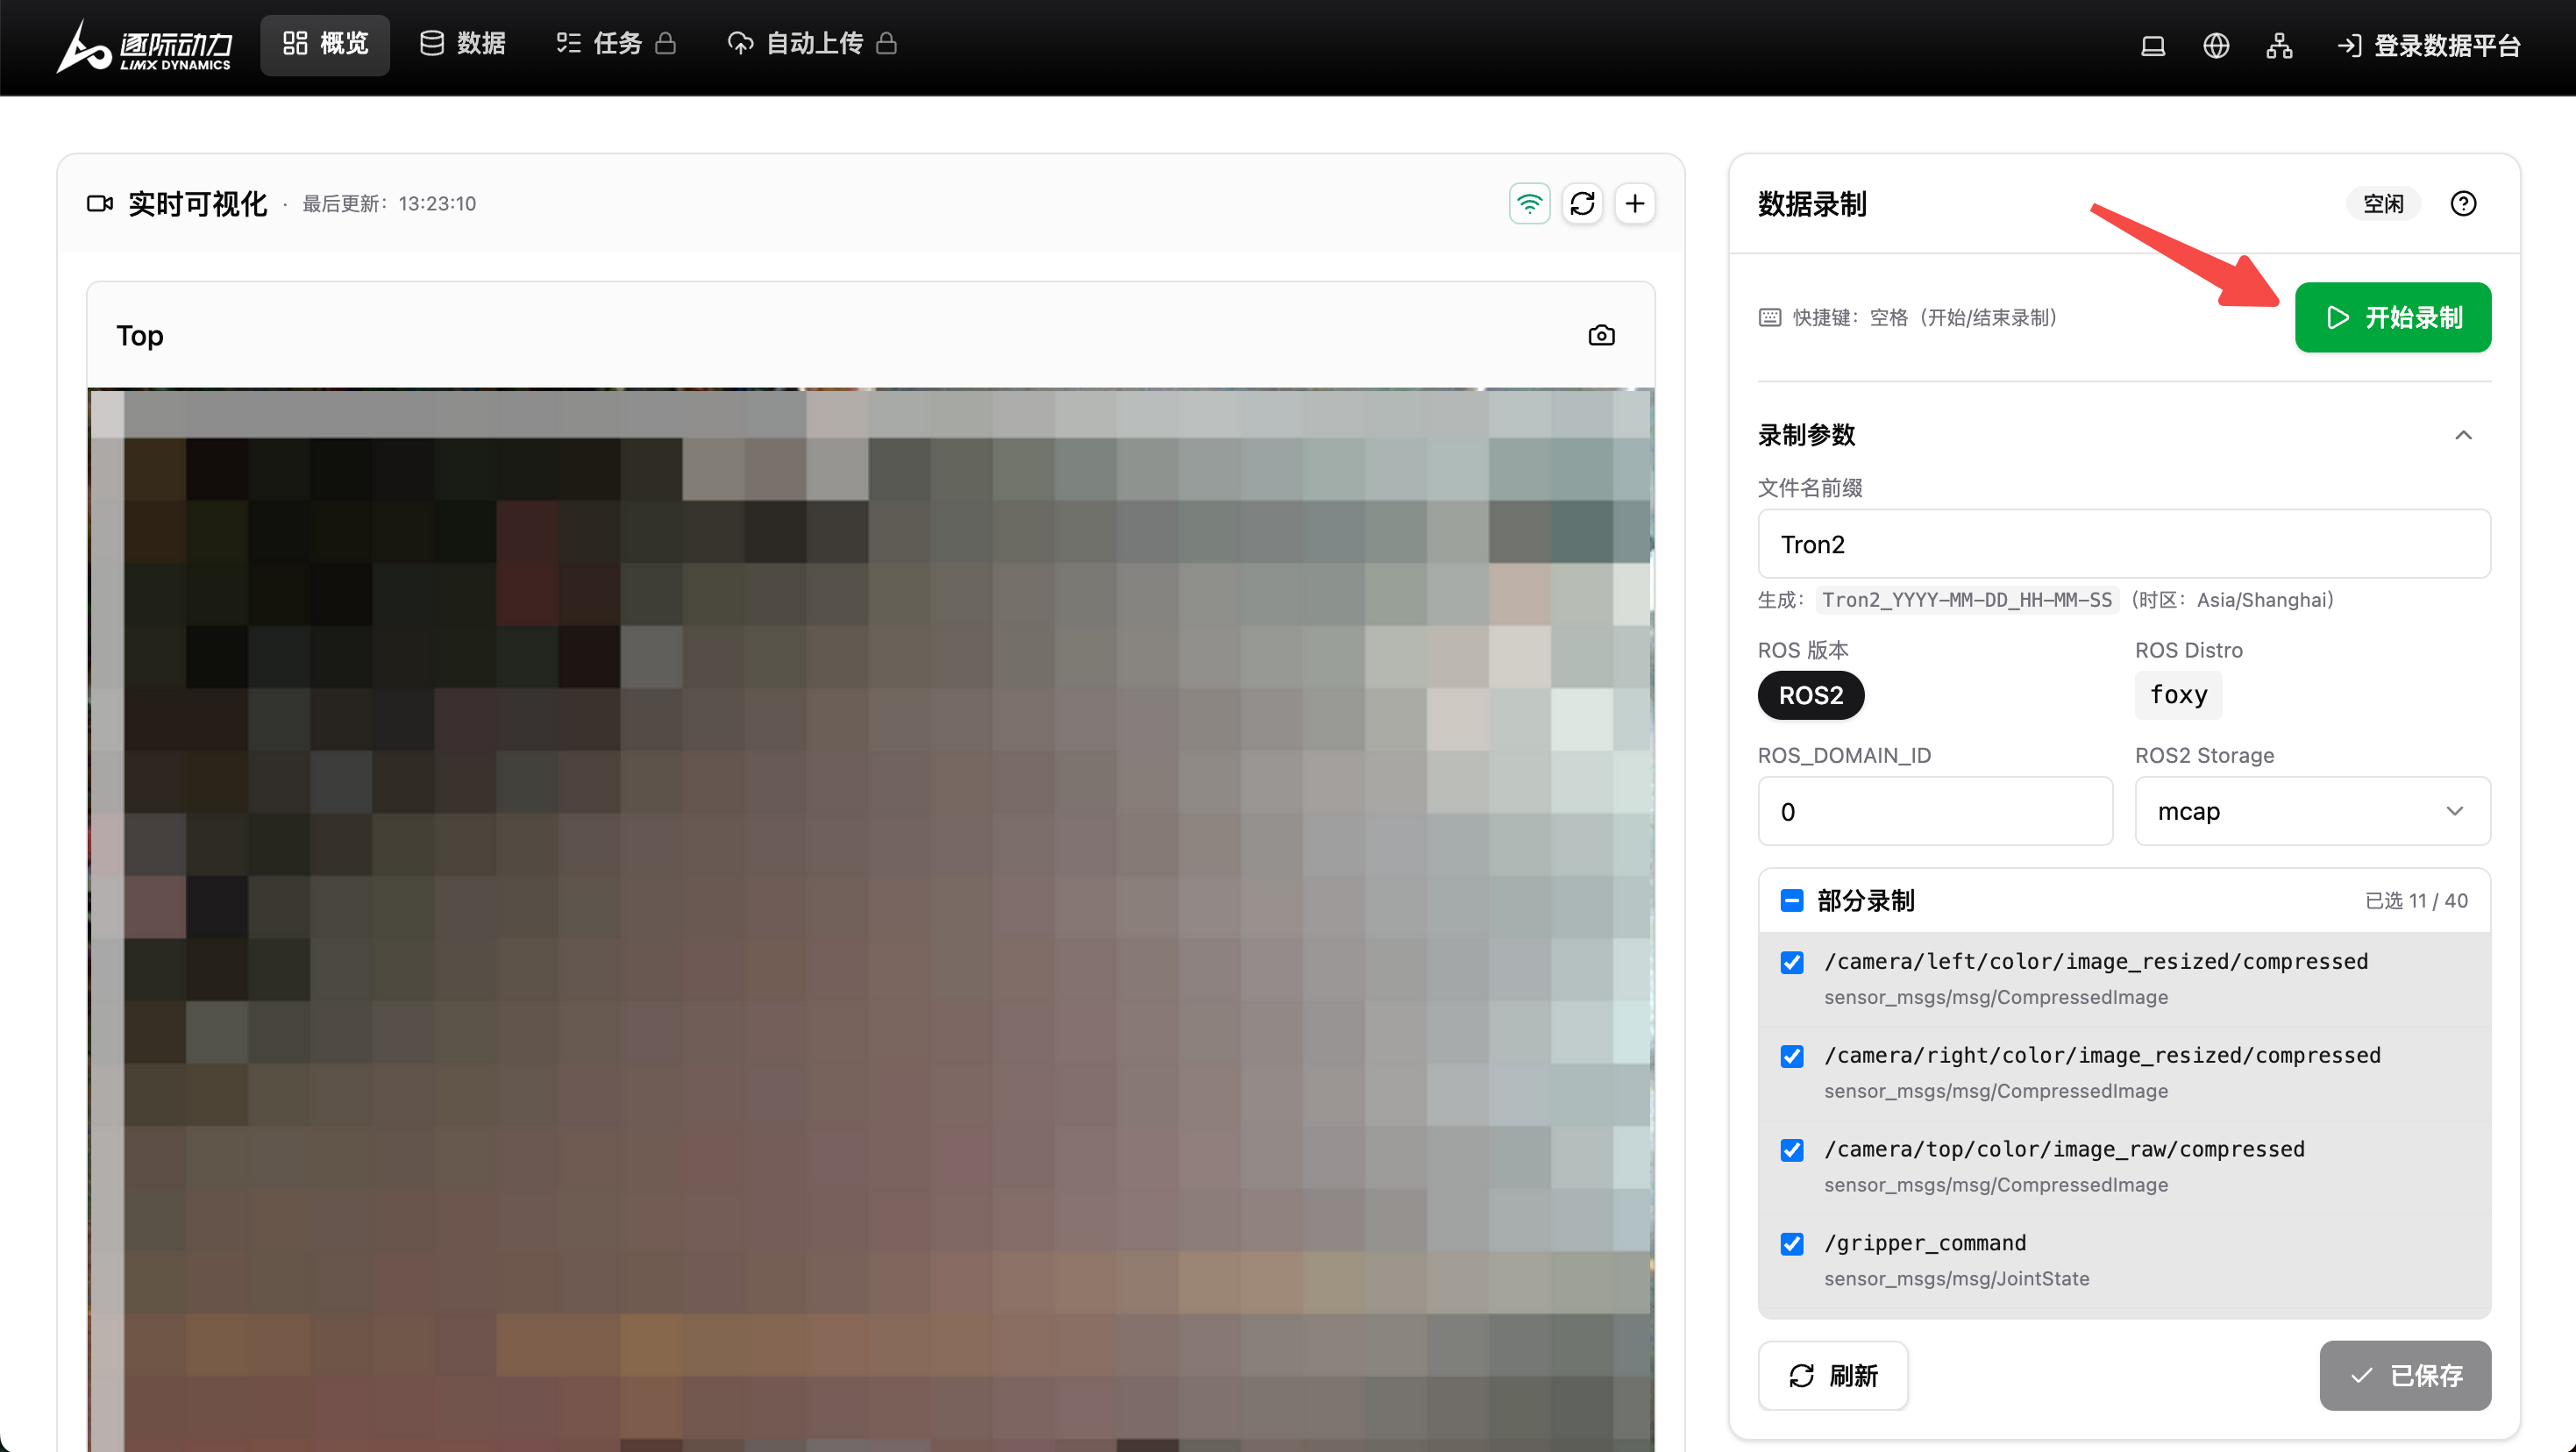
Task: Open the 自动上传 auto upload tab
Action: pos(812,44)
